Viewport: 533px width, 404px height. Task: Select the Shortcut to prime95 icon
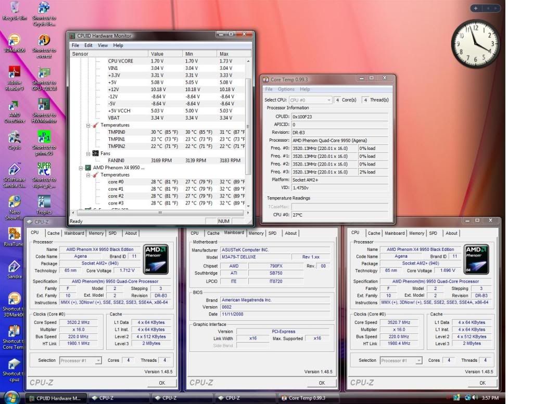44,143
